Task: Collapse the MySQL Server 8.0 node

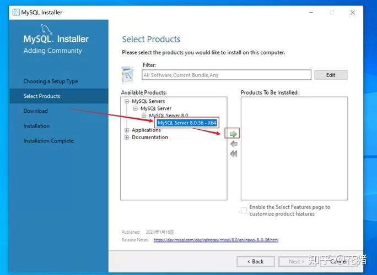Action: pyautogui.click(x=144, y=116)
